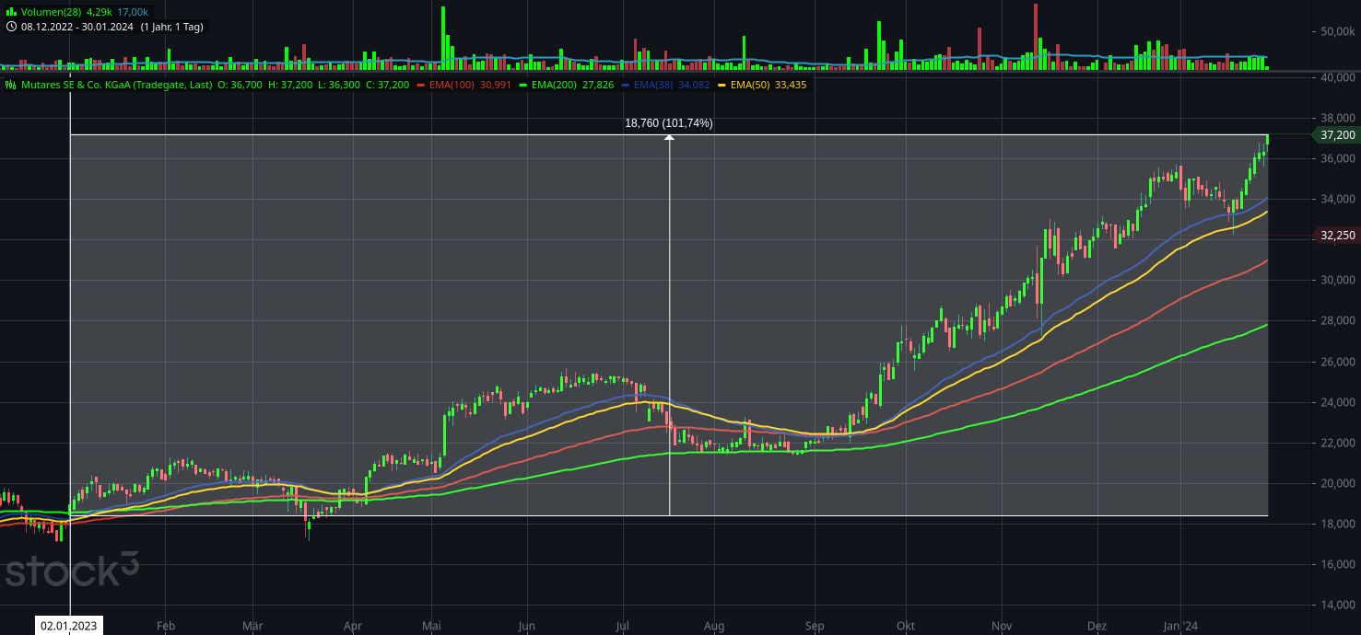Select the yellow EMA(50) line icon

[x=722, y=83]
